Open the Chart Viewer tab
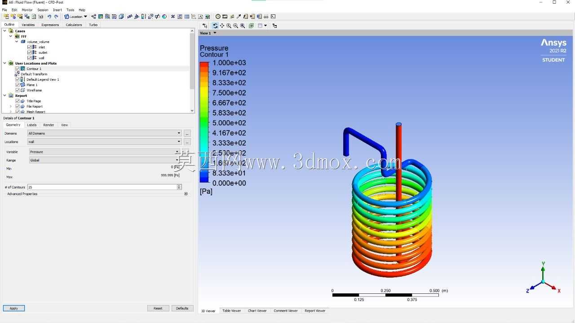Image resolution: width=575 pixels, height=323 pixels. click(x=257, y=310)
